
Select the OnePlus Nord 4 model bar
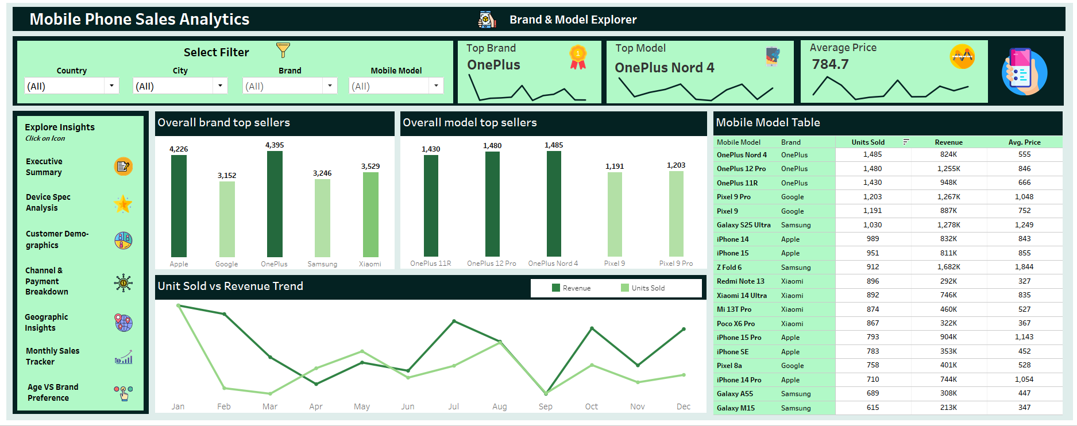click(554, 204)
